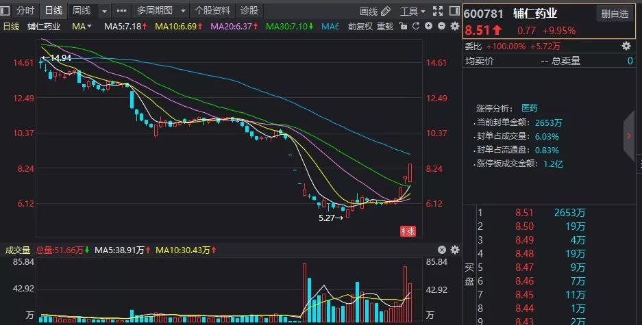The image size is (642, 325).
Task: Switch to 周线 weekly chart tab
Action: click(x=82, y=11)
